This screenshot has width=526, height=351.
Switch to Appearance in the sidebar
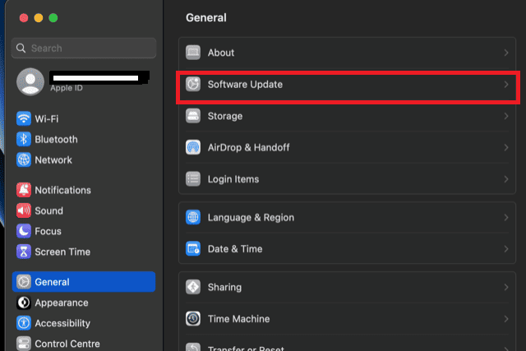[x=62, y=303]
